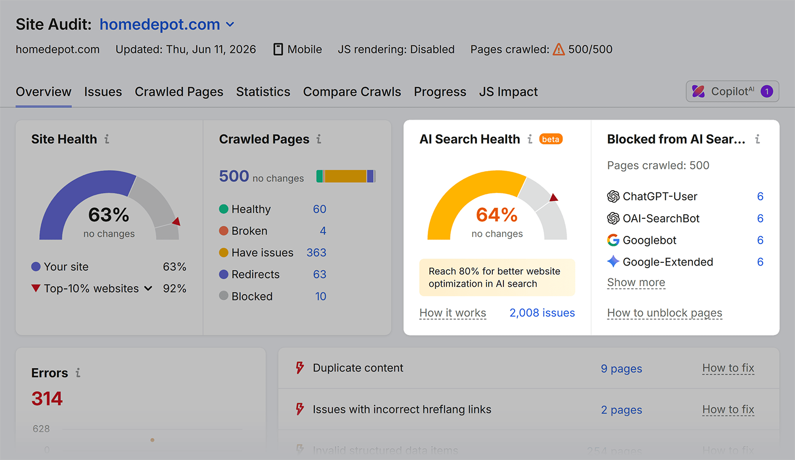Open the Blocked pages count 10
The height and width of the screenshot is (460, 795).
click(321, 296)
